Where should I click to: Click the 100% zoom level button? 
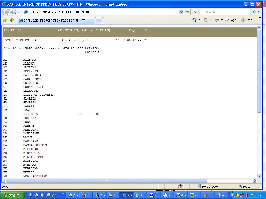click(244, 187)
